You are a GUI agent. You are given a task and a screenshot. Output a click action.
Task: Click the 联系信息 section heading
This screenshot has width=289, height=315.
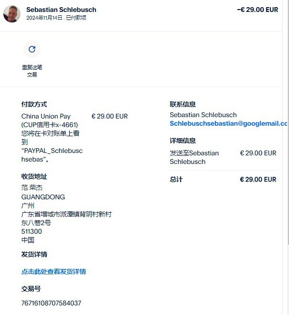point(182,104)
